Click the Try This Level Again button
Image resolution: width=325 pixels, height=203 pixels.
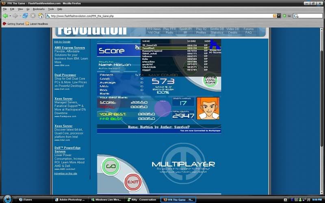(210, 80)
